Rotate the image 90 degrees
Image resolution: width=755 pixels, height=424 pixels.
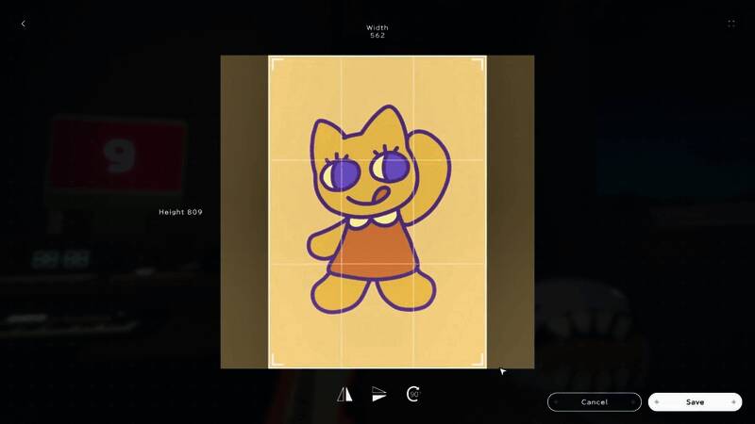[x=412, y=394]
